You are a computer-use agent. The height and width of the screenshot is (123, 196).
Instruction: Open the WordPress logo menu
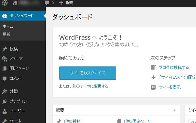coord(5,3)
